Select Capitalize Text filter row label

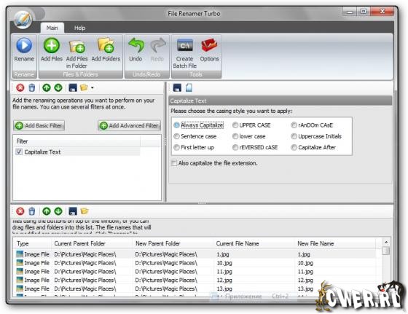click(42, 152)
